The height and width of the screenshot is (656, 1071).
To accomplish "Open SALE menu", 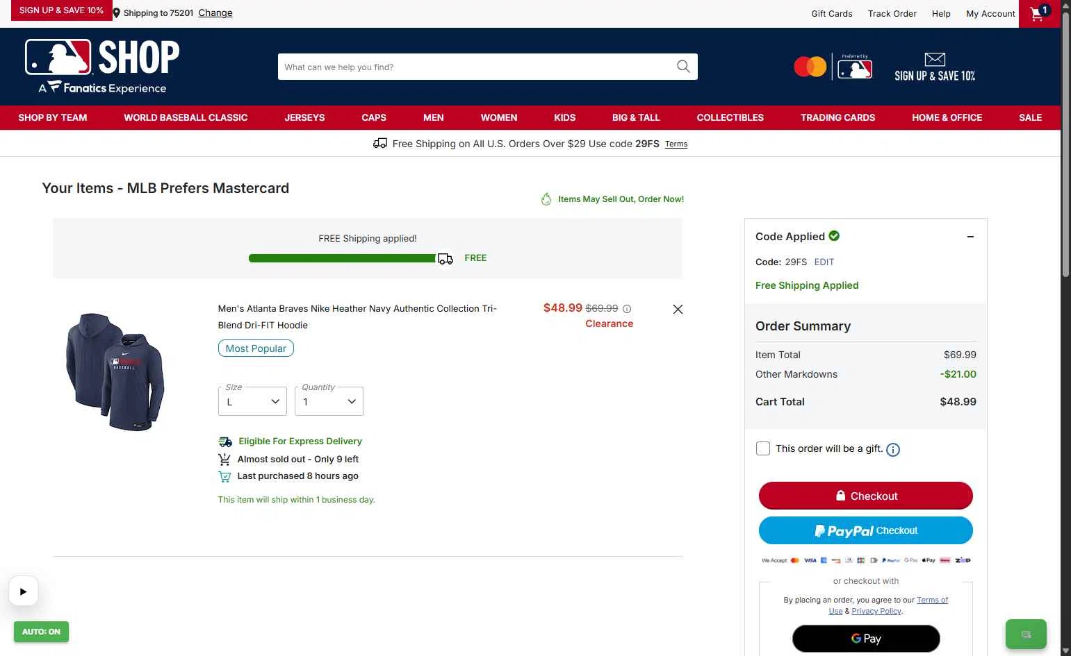I will click(1031, 118).
